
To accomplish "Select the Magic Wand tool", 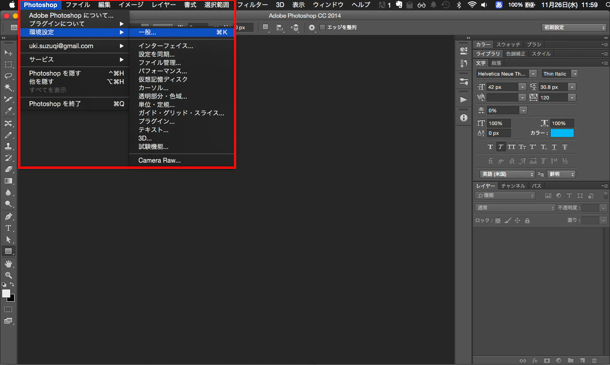I will click(x=8, y=87).
